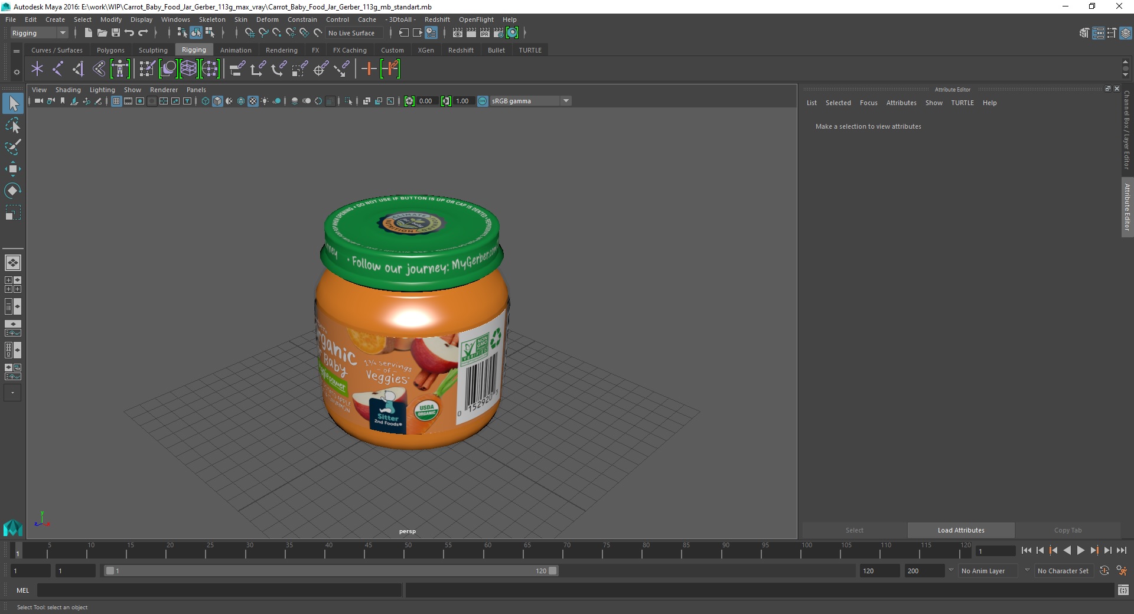The image size is (1134, 614).
Task: Open the vertical Attribute Editor side tab
Action: click(1127, 207)
